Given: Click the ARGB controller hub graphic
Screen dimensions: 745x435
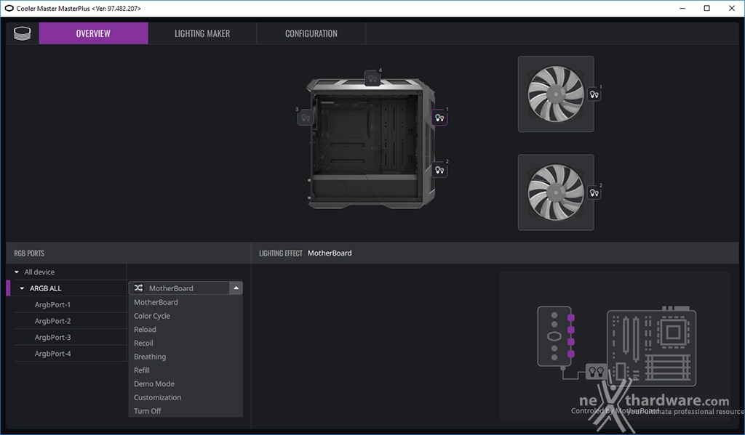Looking at the screenshot, I should [554, 336].
